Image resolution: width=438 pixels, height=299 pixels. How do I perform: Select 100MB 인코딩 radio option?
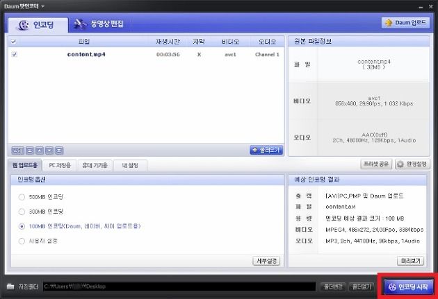22,226
